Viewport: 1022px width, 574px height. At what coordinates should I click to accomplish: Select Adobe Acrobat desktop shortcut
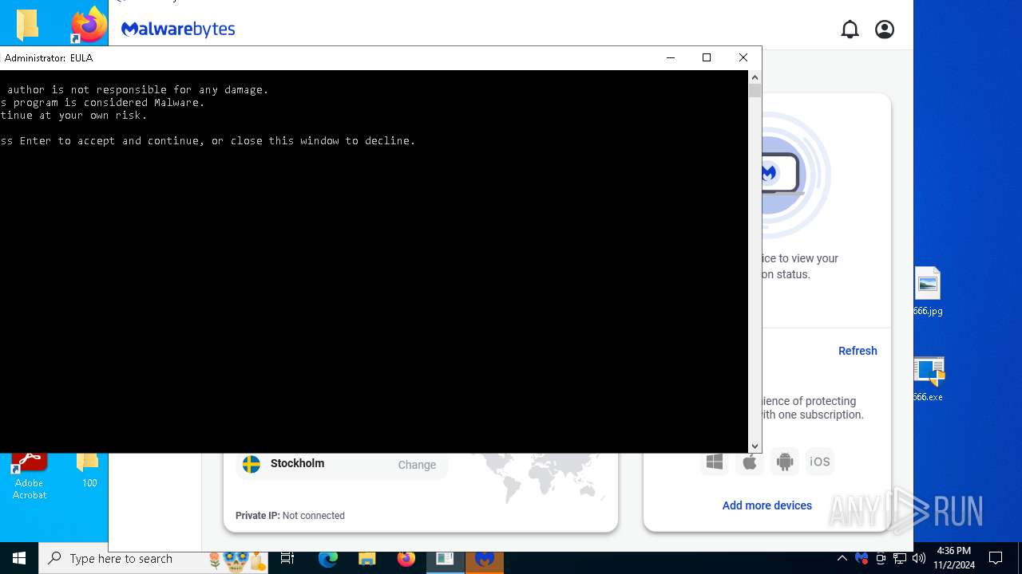(x=30, y=477)
